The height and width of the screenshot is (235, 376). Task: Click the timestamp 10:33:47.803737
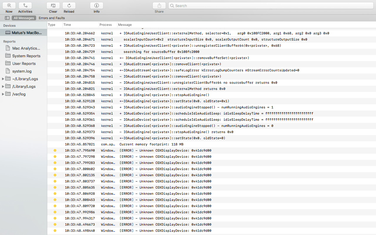80,181
